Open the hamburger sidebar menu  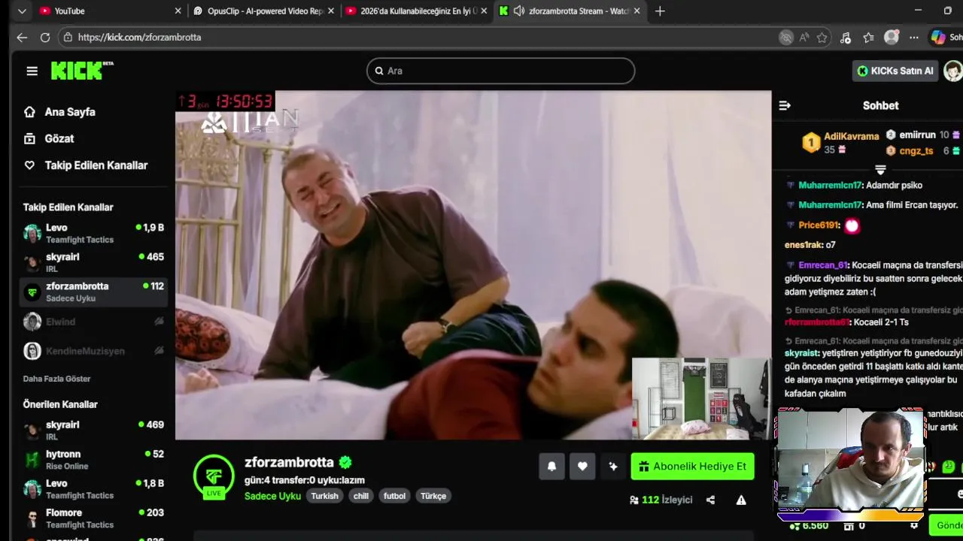point(32,71)
